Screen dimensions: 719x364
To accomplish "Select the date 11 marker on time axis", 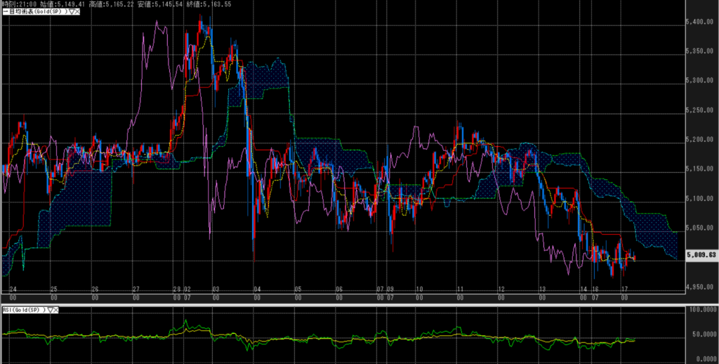I will tap(460, 289).
